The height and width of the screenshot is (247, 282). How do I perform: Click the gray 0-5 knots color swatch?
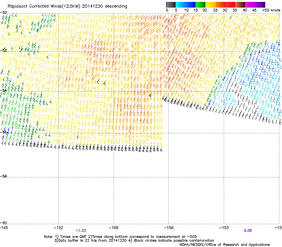[171, 5]
